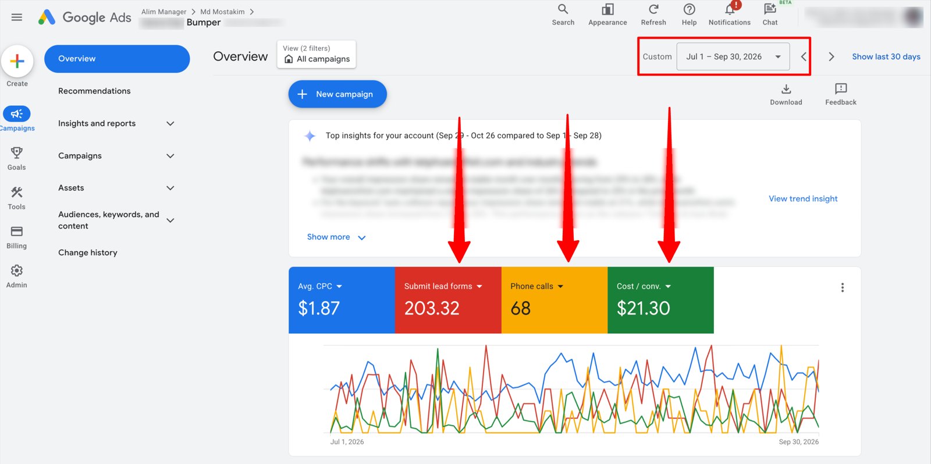
Task: Open the Appearance settings
Action: [x=607, y=15]
